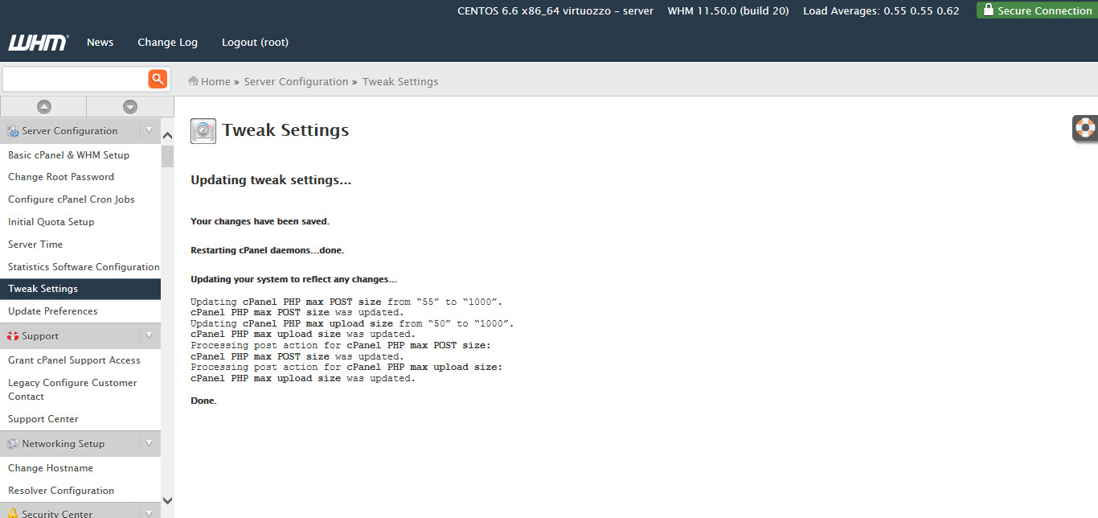The image size is (1098, 518).
Task: Click the Tweak Settings page icon
Action: 203,130
